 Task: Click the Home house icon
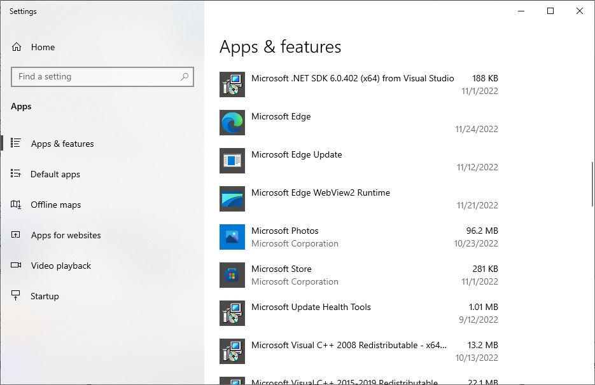click(x=17, y=47)
